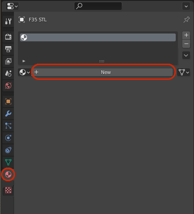This screenshot has height=214, width=194.
Task: Open the World properties tab
Action: 8,86
